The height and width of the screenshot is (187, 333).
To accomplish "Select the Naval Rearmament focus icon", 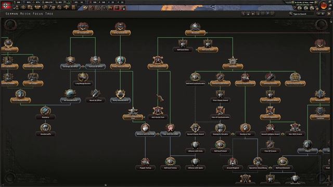I will coord(320,44).
